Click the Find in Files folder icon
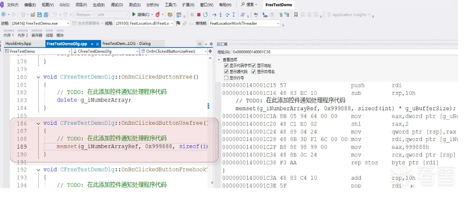Viewport: 464px width, 198px height. click(x=170, y=15)
